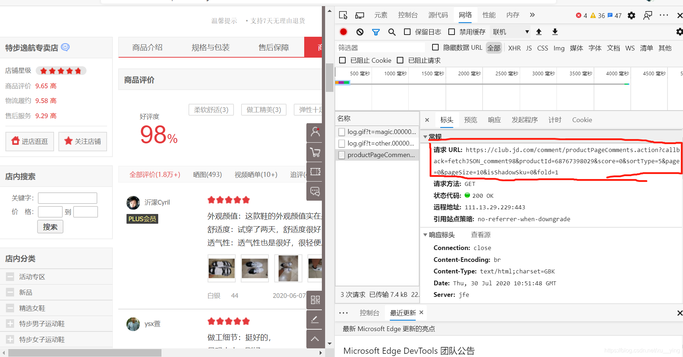Expand 特步女子运动鞋 category plus
This screenshot has width=683, height=357.
click(10, 339)
